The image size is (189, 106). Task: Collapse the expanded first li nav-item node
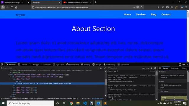tap(12, 79)
